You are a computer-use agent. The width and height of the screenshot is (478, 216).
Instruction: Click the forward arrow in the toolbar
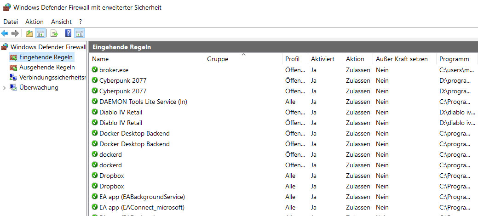coord(15,33)
